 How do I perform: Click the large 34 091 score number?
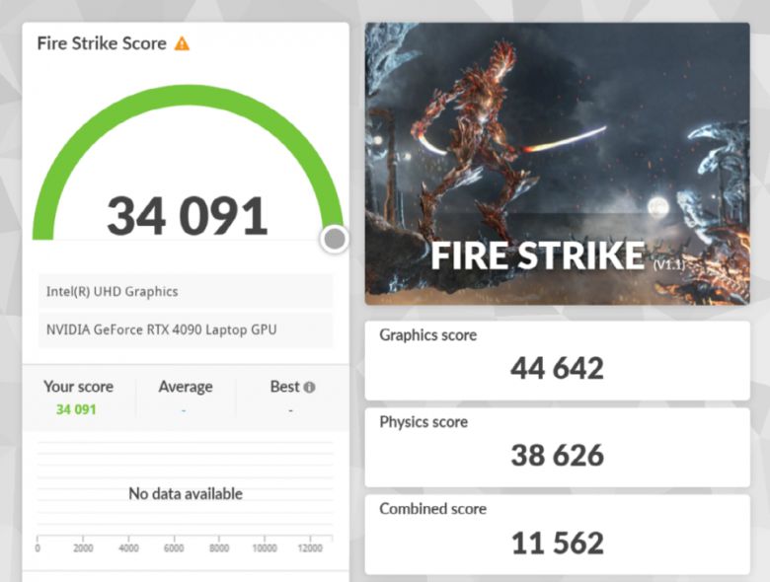pos(187,216)
